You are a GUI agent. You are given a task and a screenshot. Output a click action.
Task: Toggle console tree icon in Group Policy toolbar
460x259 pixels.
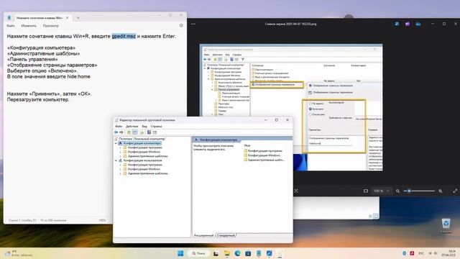(135, 132)
